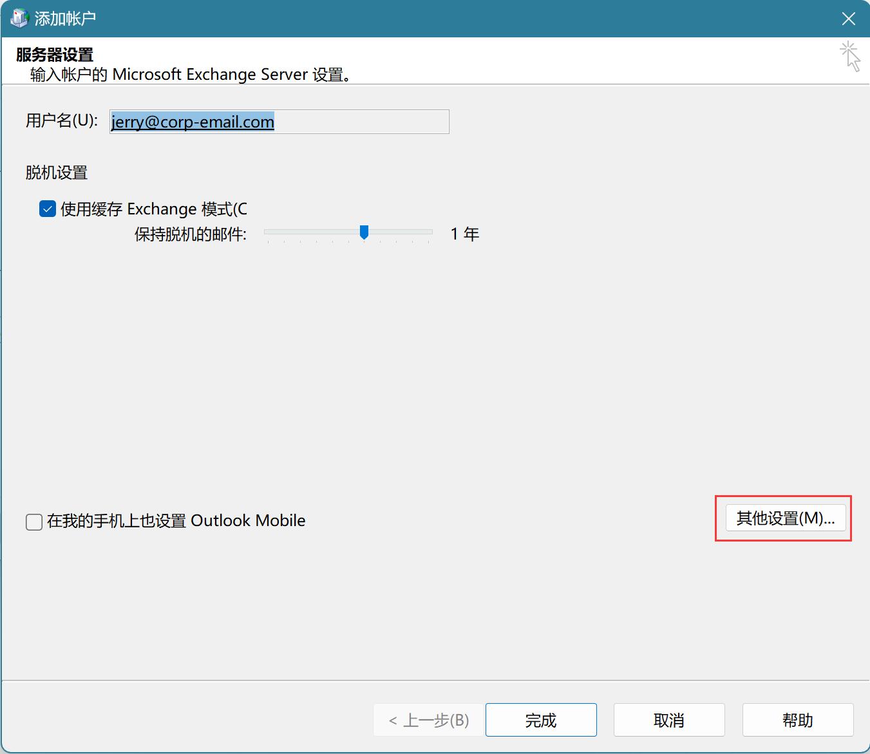The height and width of the screenshot is (754, 870).
Task: Click the Add Account icon in title bar
Action: pyautogui.click(x=19, y=18)
